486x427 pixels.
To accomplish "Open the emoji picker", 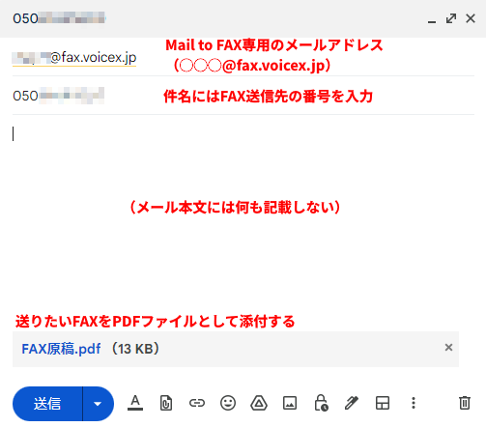I will click(228, 403).
